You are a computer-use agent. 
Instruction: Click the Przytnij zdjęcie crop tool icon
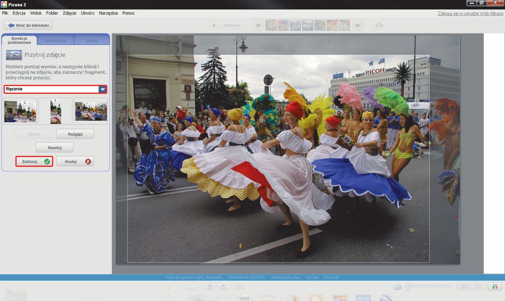(14, 55)
